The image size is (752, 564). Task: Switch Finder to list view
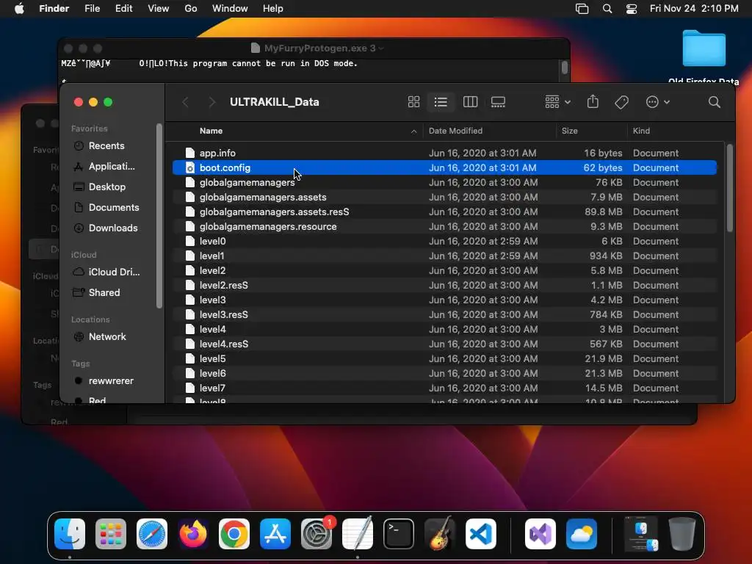[x=441, y=101]
